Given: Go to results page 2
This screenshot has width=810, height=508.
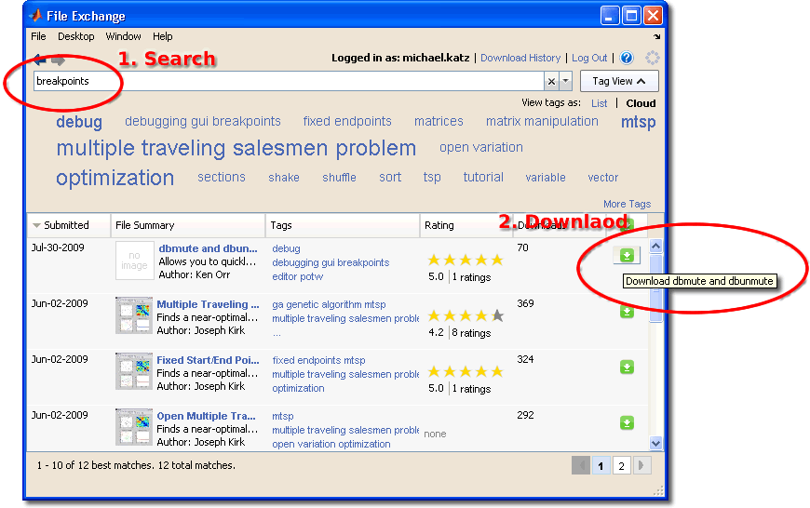Looking at the screenshot, I should 622,466.
